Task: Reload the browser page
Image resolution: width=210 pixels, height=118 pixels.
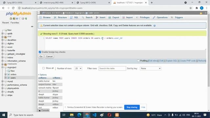Action: click(13, 8)
